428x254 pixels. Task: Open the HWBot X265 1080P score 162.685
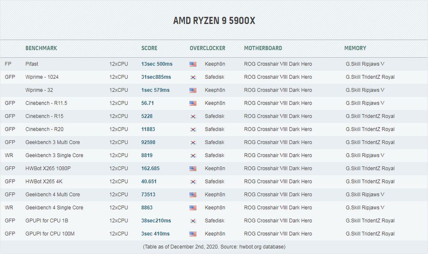click(x=150, y=168)
